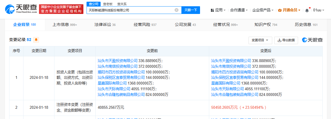The image size is (331, 119).
Task: Click the red 官方备案企业征信机构 banner
Action: tap(61, 9)
